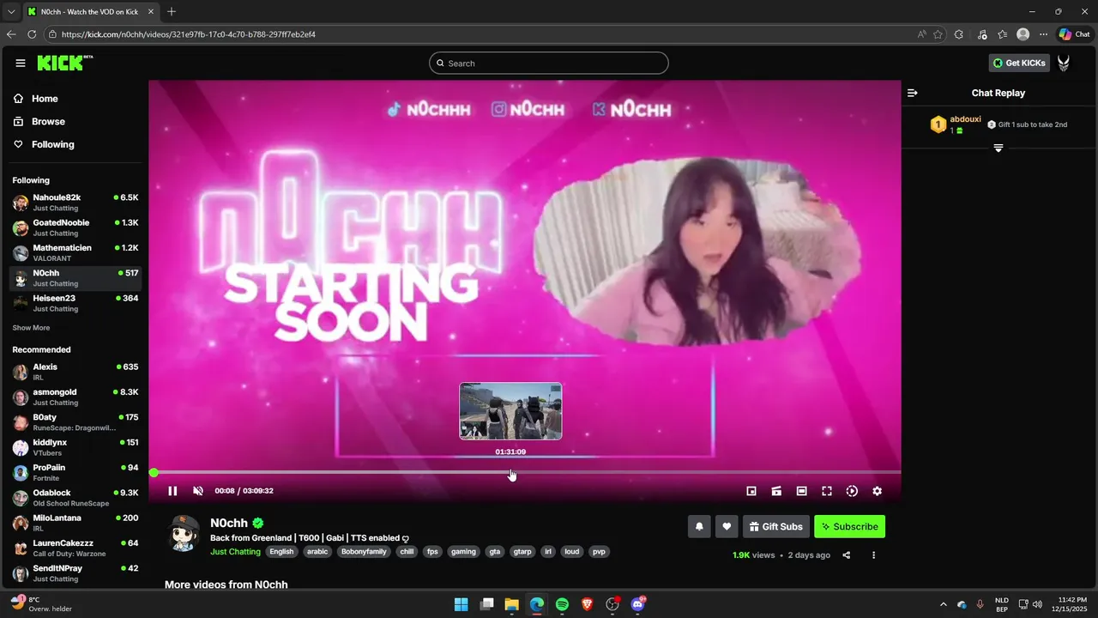Open B0aty RuneScape channel
The height and width of the screenshot is (618, 1098).
75,422
